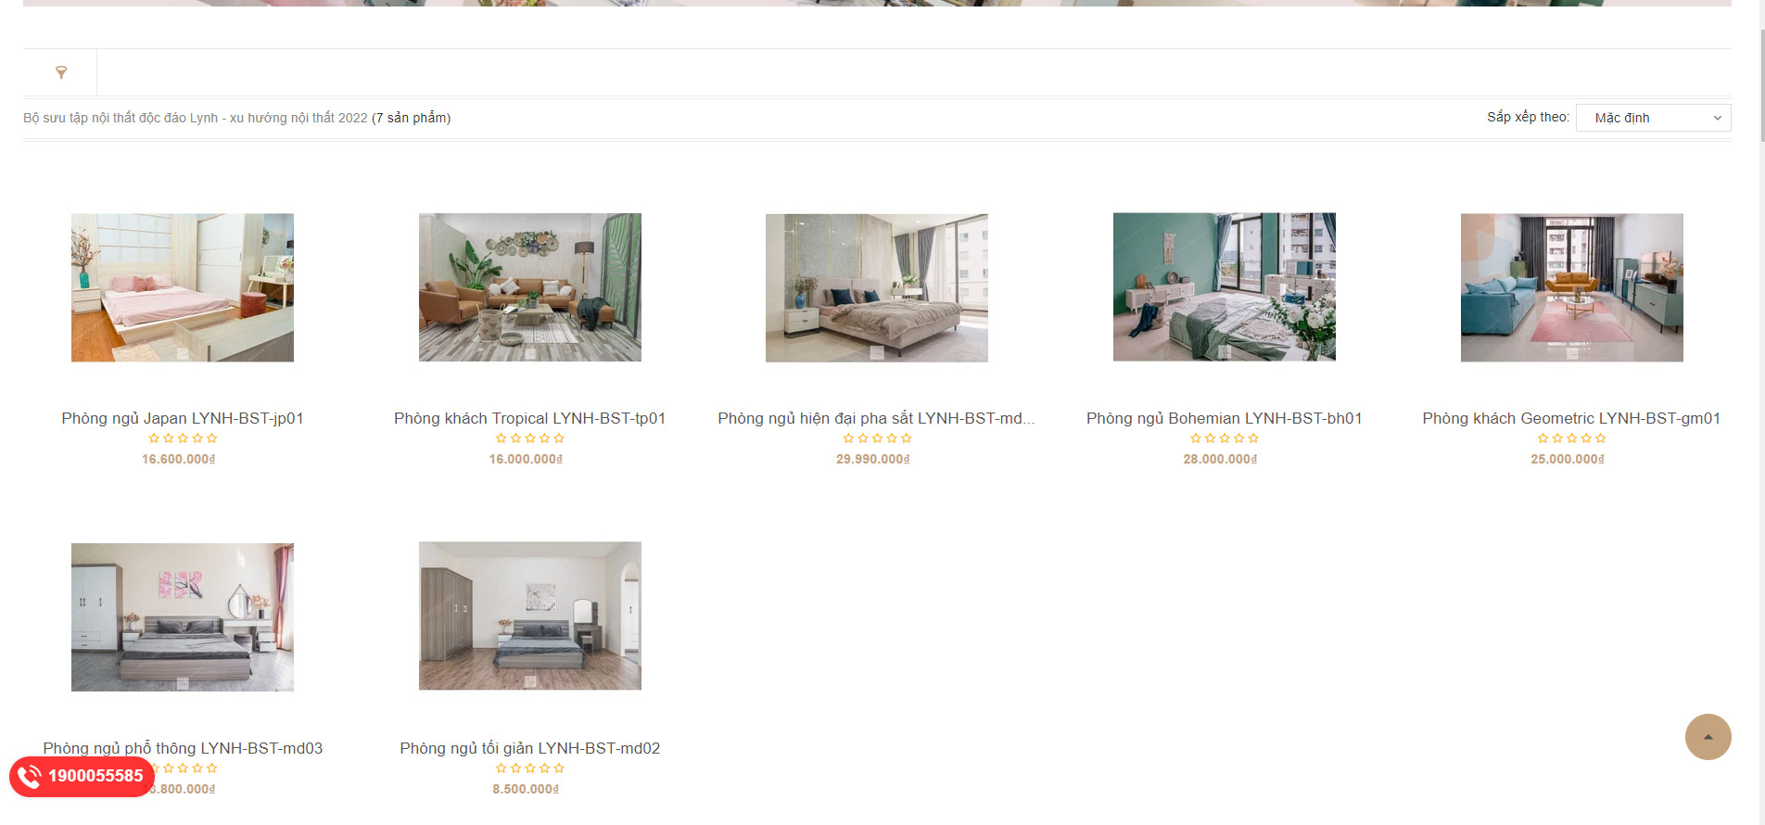Open Phòng ngủ Japan LYNH-BST-jp01 thumbnail
The image size is (1765, 825).
pyautogui.click(x=183, y=287)
